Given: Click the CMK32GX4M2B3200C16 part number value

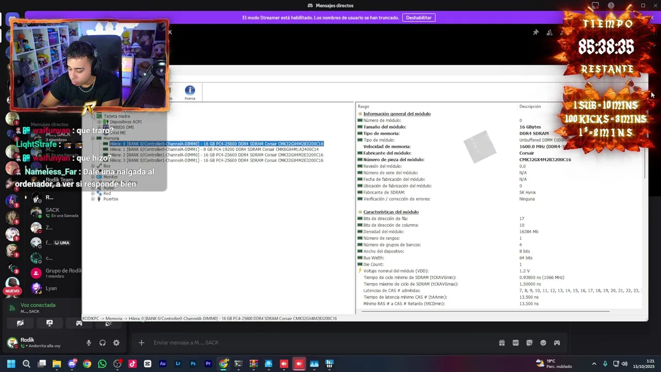Looking at the screenshot, I should point(545,160).
